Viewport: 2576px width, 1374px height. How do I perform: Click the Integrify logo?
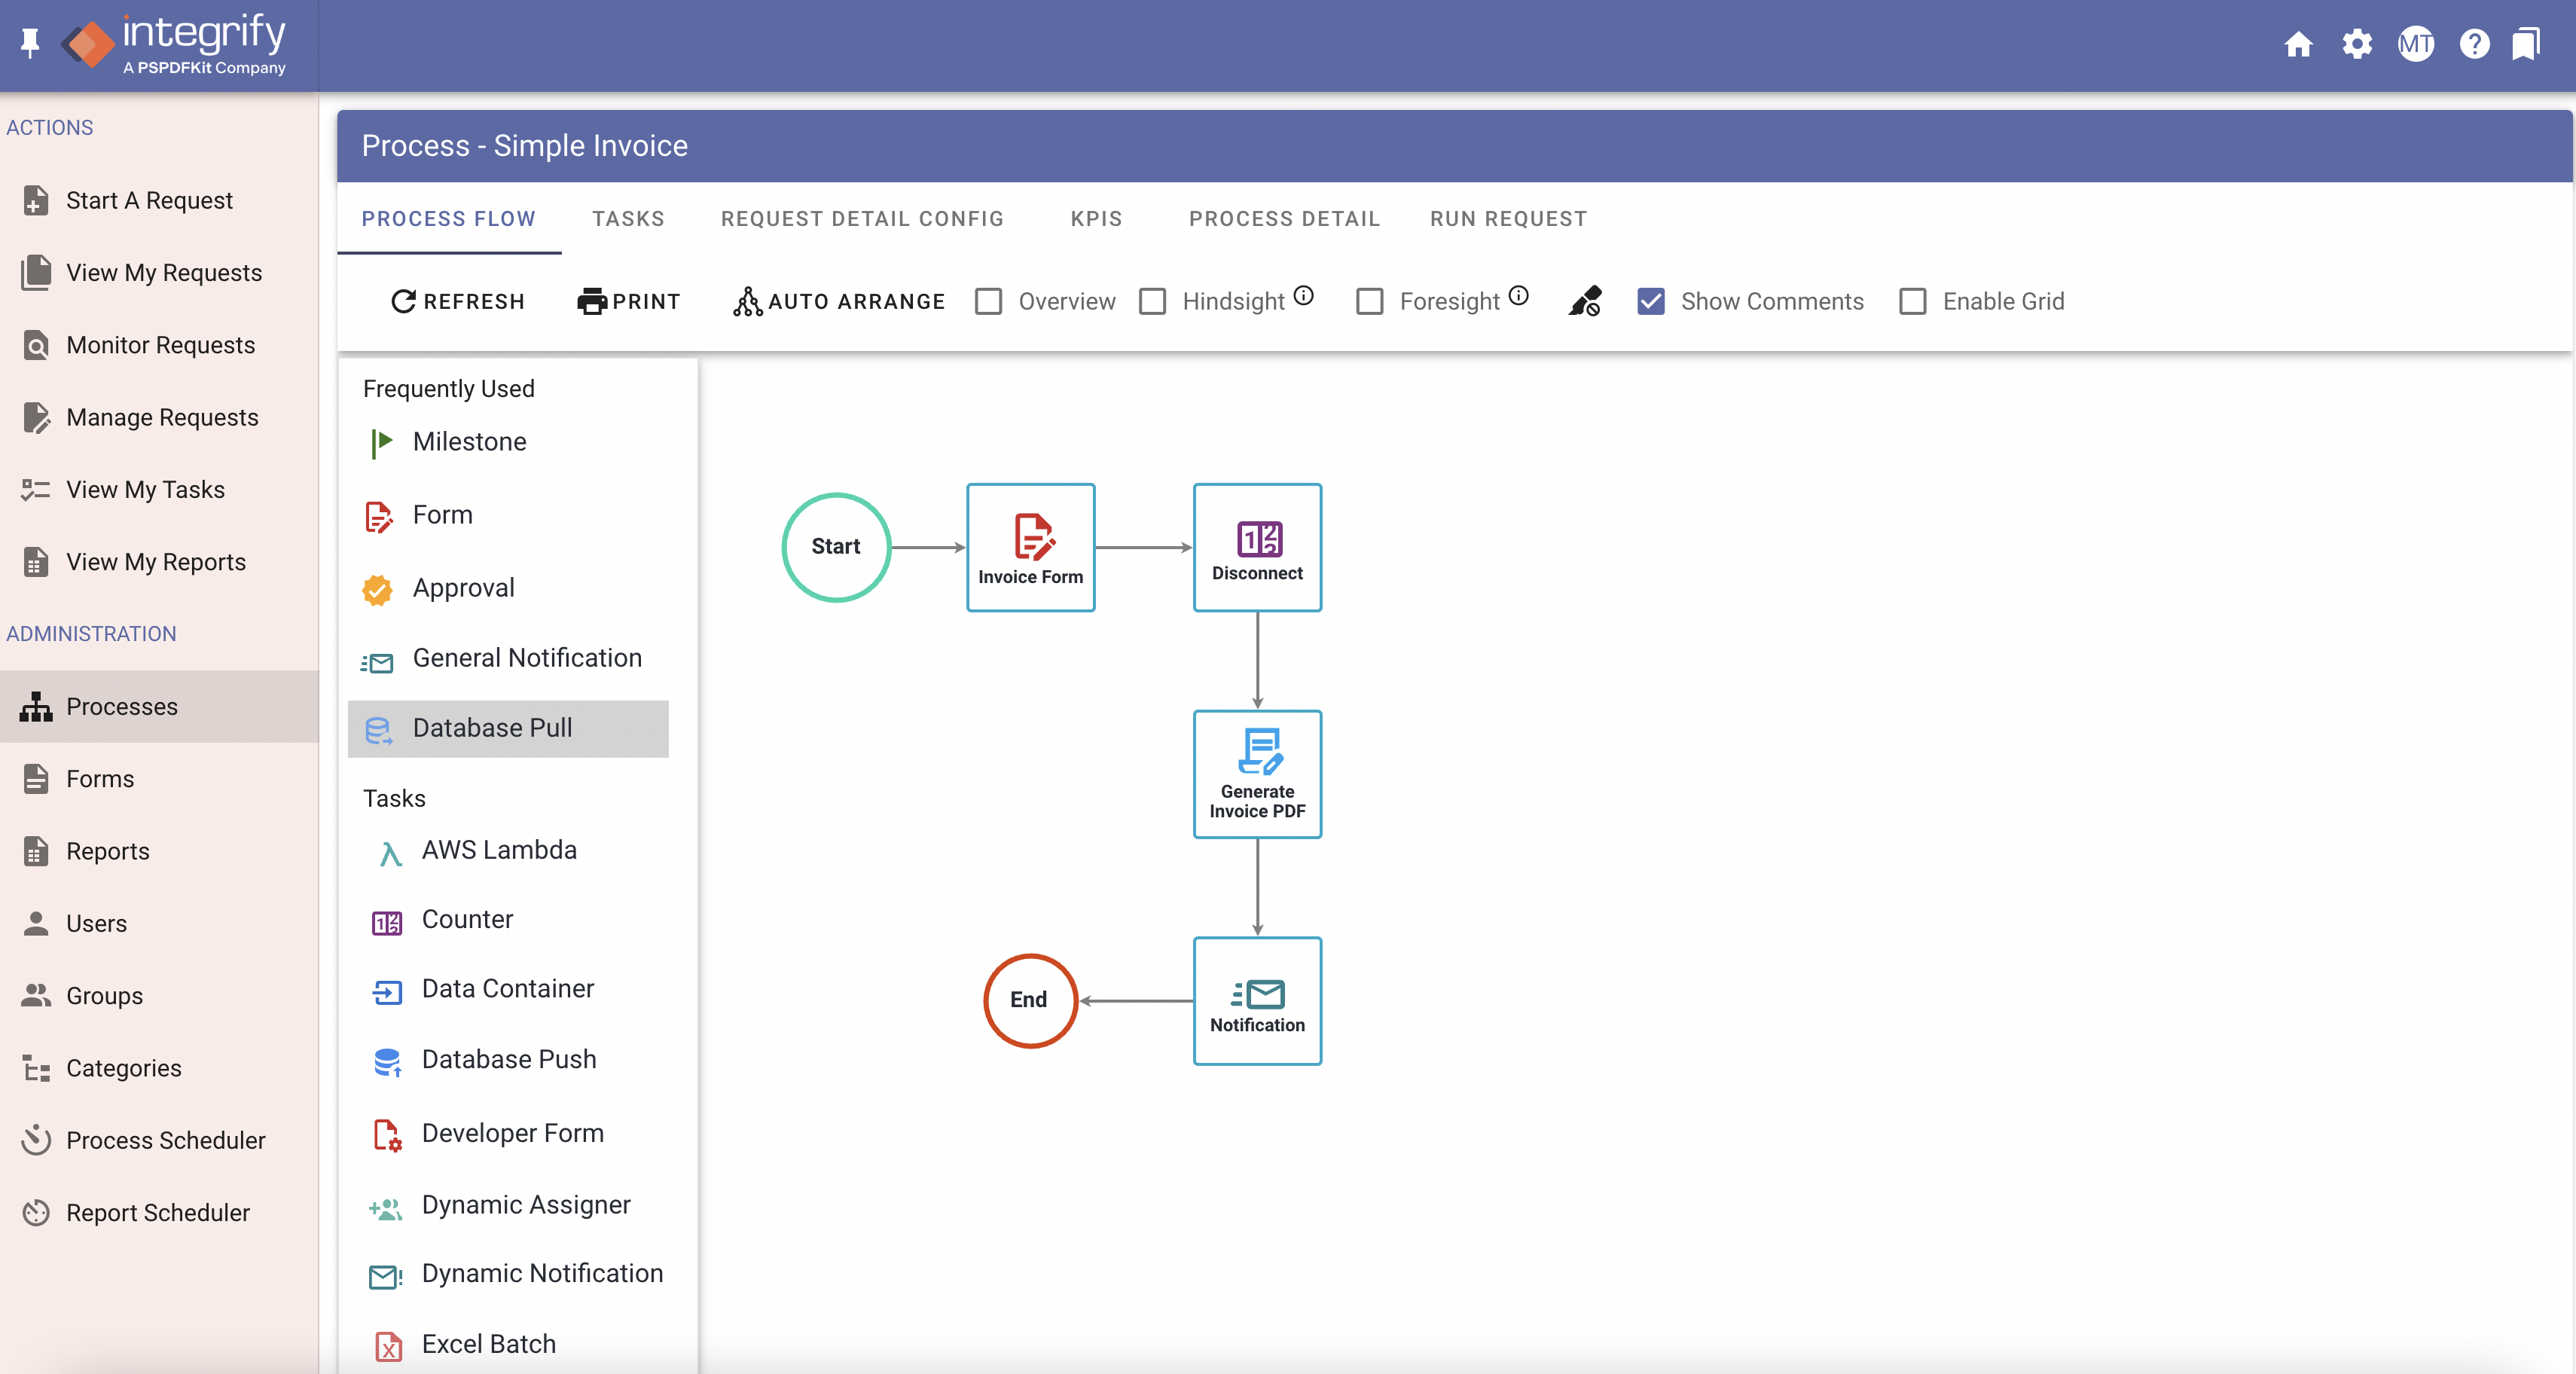(174, 44)
